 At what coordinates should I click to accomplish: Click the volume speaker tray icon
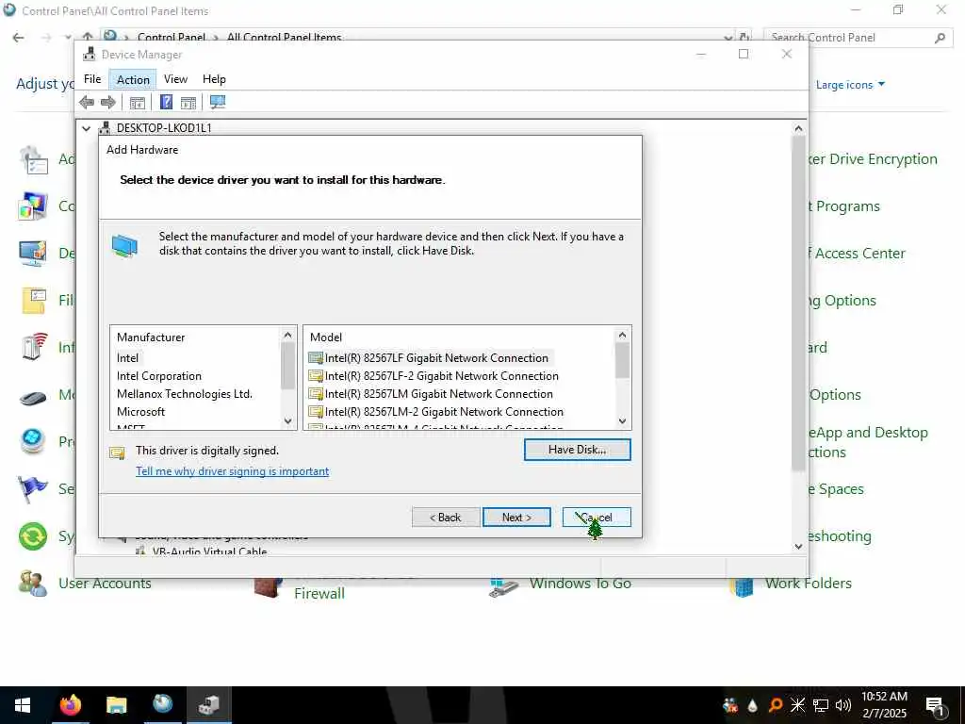(x=842, y=705)
